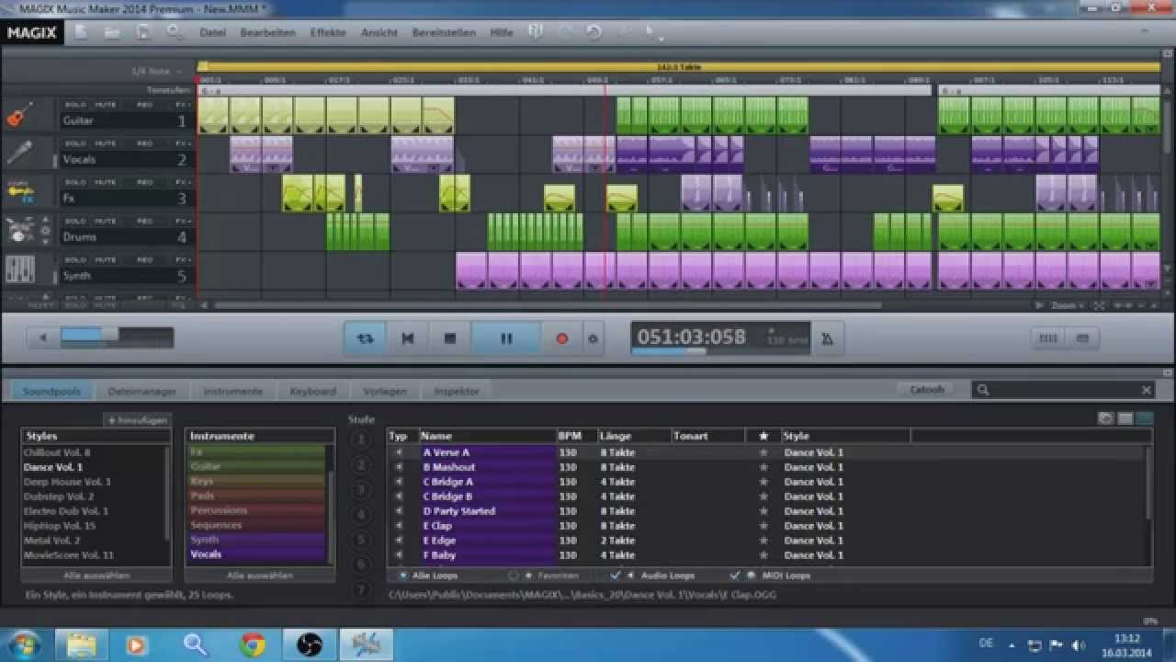Open the FX dropdown on Guitar track
The width and height of the screenshot is (1176, 662).
(x=182, y=105)
